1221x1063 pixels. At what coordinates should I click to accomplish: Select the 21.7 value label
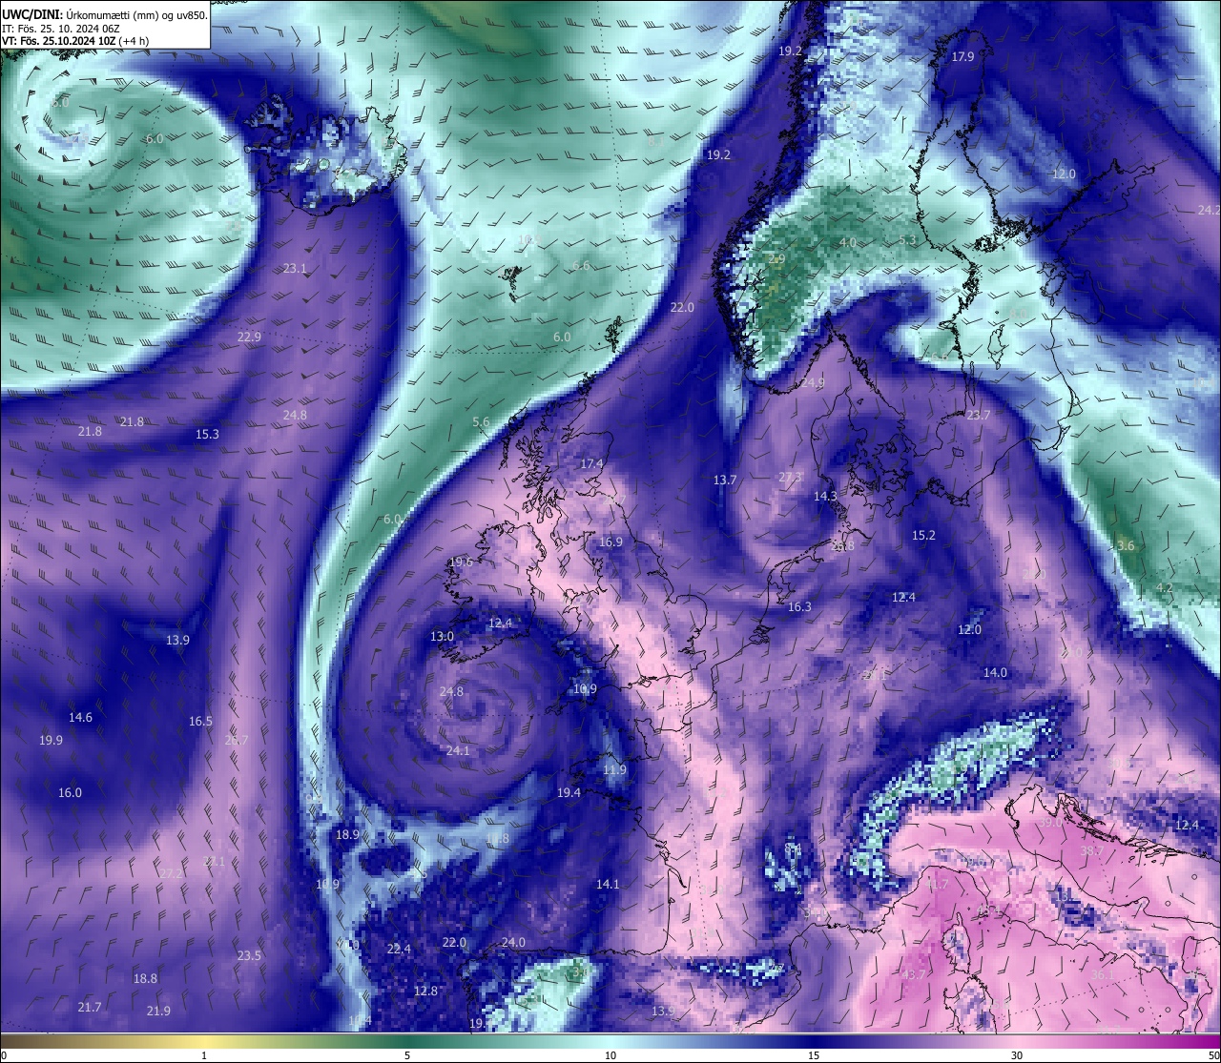pos(89,1007)
